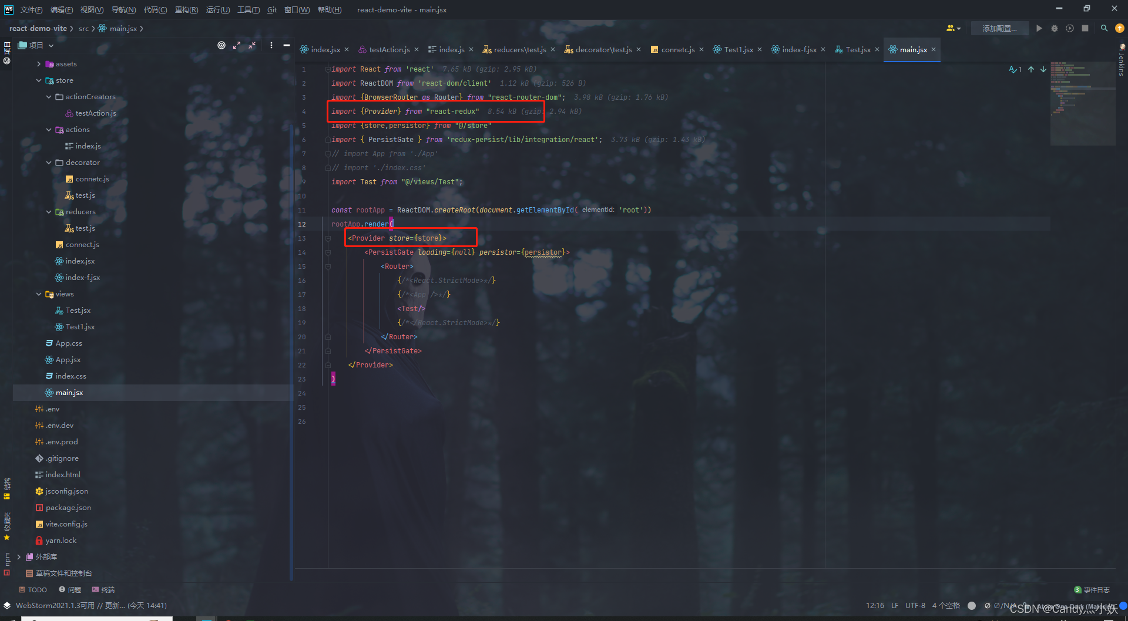Image resolution: width=1128 pixels, height=621 pixels.
Task: Change line ending via LF in status bar
Action: pyautogui.click(x=895, y=605)
